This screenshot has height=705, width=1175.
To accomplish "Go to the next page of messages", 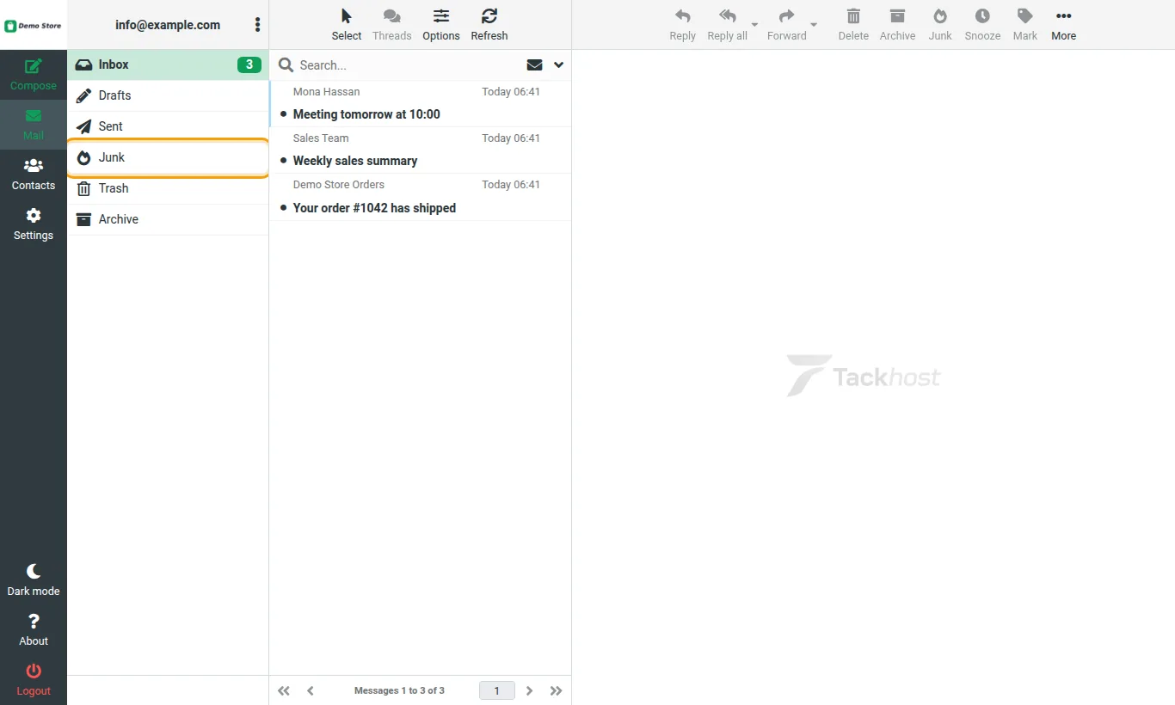I will pos(529,690).
